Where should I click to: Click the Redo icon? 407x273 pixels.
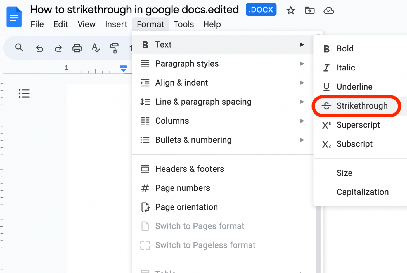tap(58, 48)
